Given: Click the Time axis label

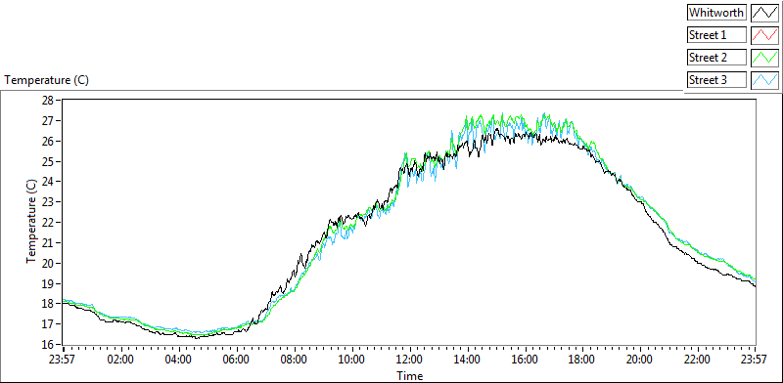Looking at the screenshot, I should click(x=409, y=376).
